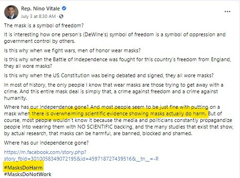This screenshot has height=178, width=240.
Task: Click the last 'Where has our independence gone?' line
Action: click(46, 143)
